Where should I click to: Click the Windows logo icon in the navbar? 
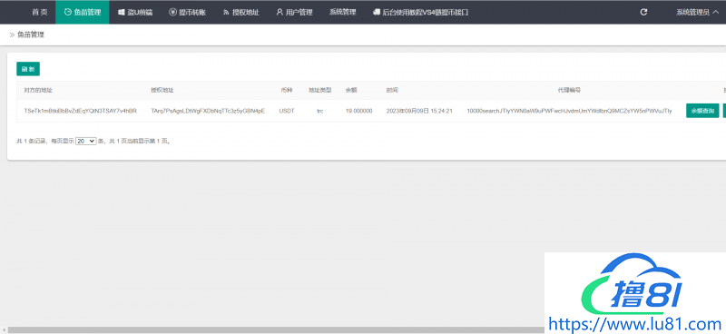[122, 13]
